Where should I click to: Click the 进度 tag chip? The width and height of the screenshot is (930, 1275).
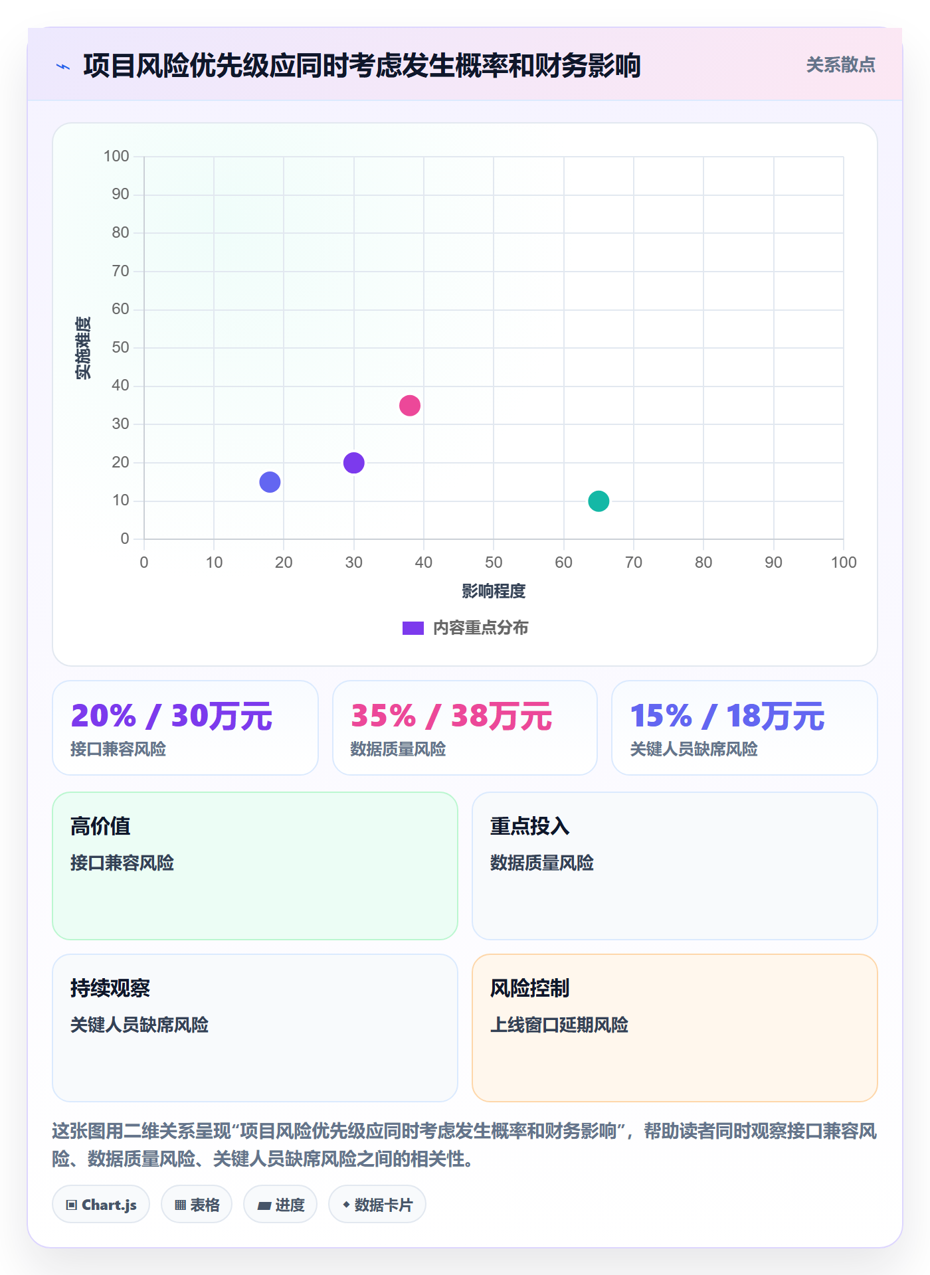coord(280,1205)
